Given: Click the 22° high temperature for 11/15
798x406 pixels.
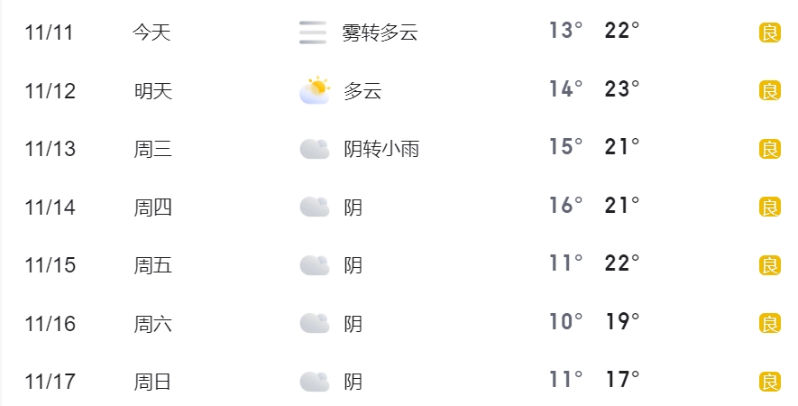Looking at the screenshot, I should click(622, 263).
